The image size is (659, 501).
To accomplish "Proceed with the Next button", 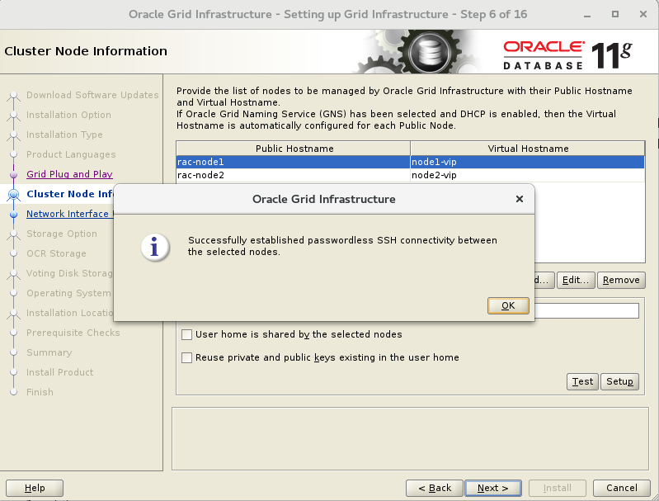I will pos(493,488).
